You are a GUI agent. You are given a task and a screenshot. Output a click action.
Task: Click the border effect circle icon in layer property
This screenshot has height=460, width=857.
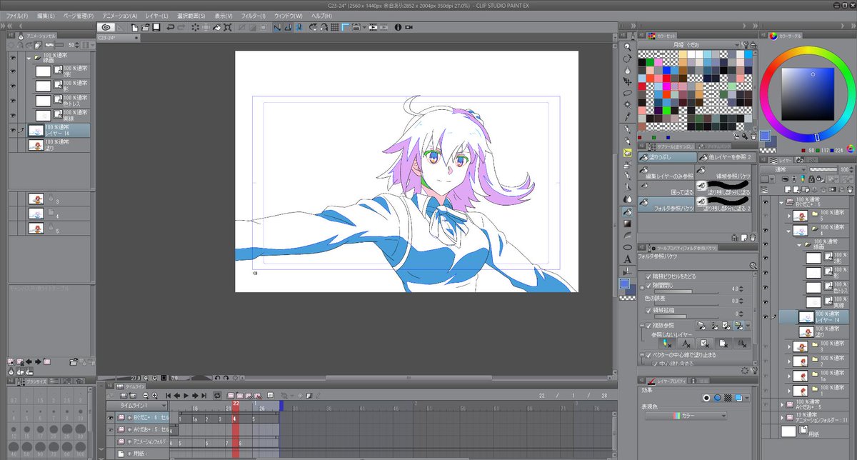(x=707, y=398)
